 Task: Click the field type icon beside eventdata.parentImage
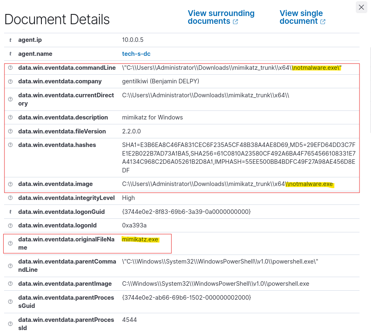point(10,284)
